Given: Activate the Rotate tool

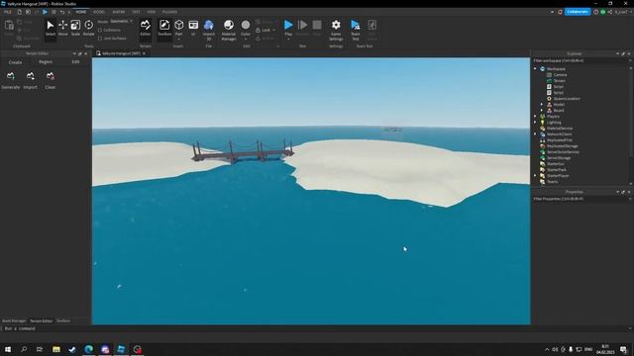Looking at the screenshot, I should pos(88,29).
